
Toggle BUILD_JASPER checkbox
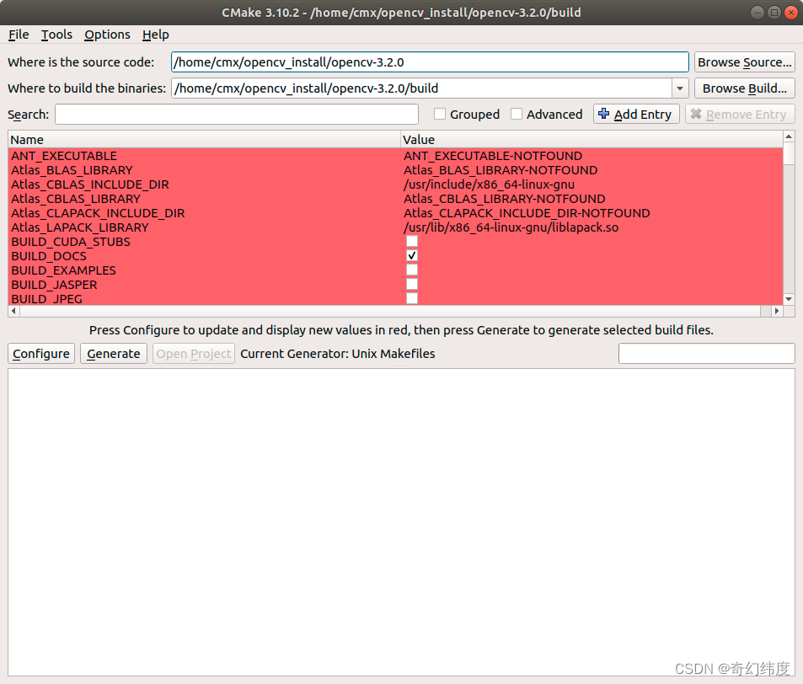coord(412,284)
